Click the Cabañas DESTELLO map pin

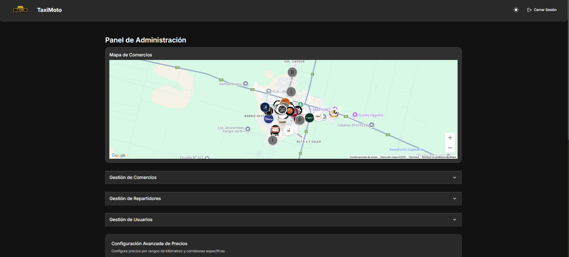(x=371, y=125)
